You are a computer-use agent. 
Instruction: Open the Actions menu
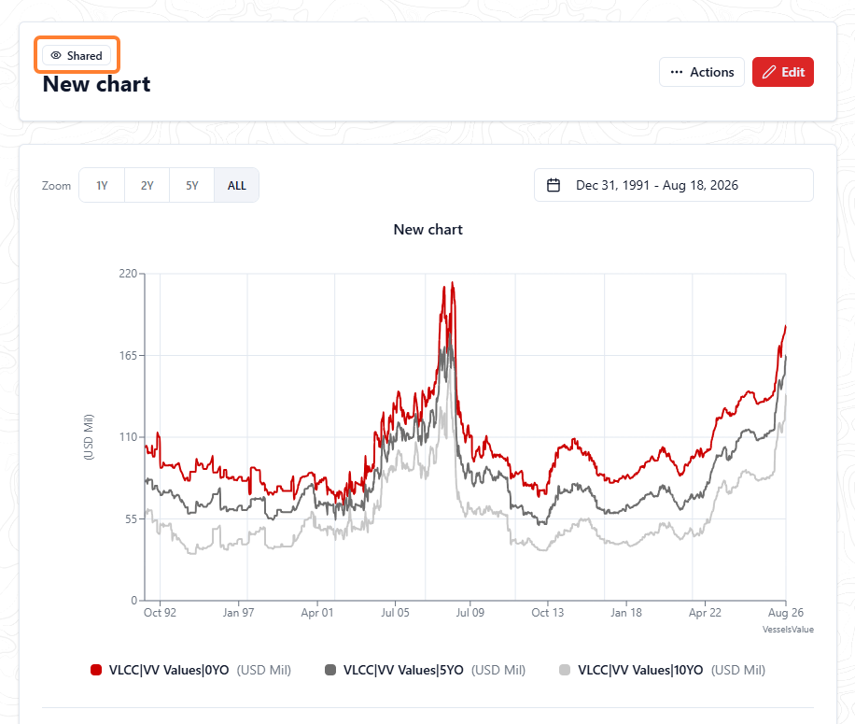click(702, 72)
